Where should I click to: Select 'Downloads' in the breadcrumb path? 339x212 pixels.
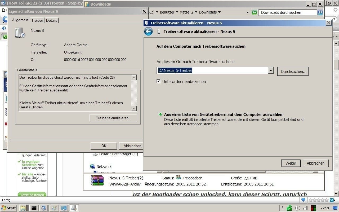[x=208, y=12]
